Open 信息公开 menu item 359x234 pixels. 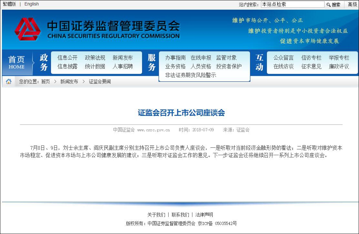click(x=67, y=58)
